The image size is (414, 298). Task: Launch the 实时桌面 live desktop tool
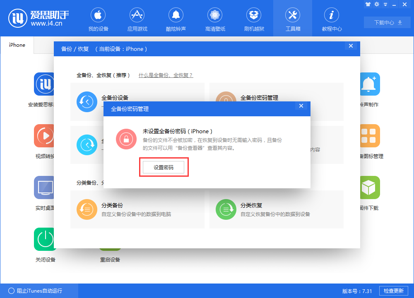tap(44, 187)
